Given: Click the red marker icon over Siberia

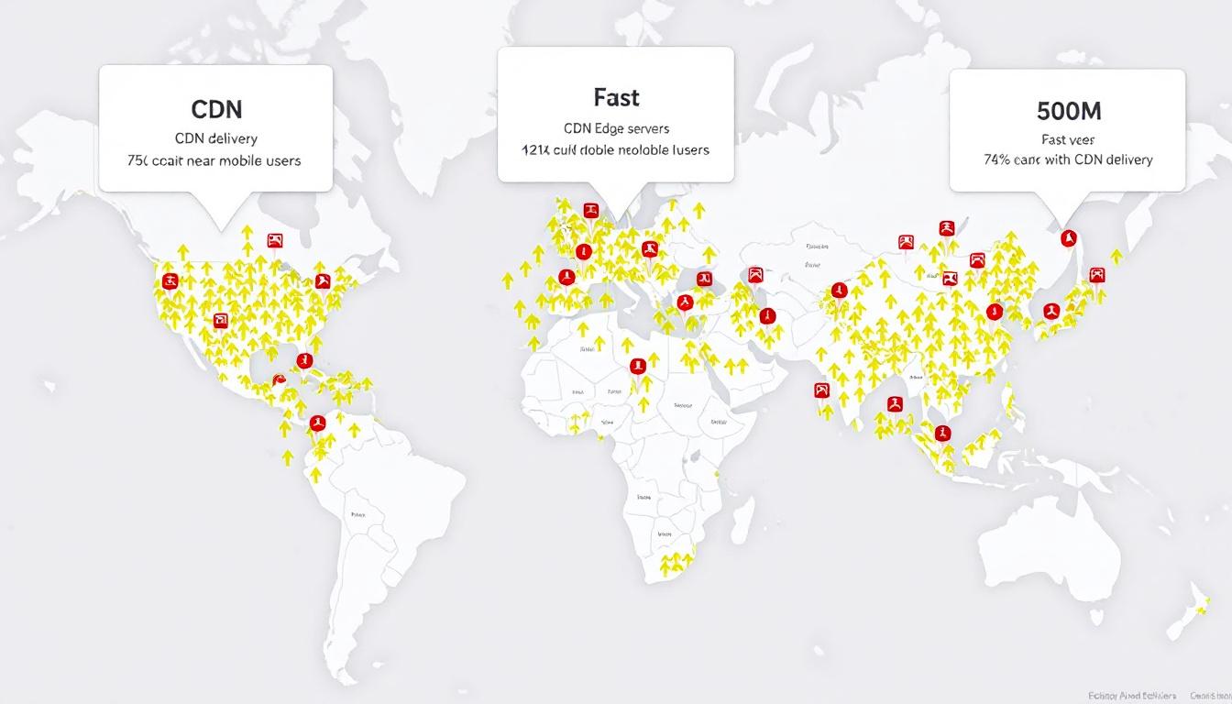Looking at the screenshot, I should (948, 227).
